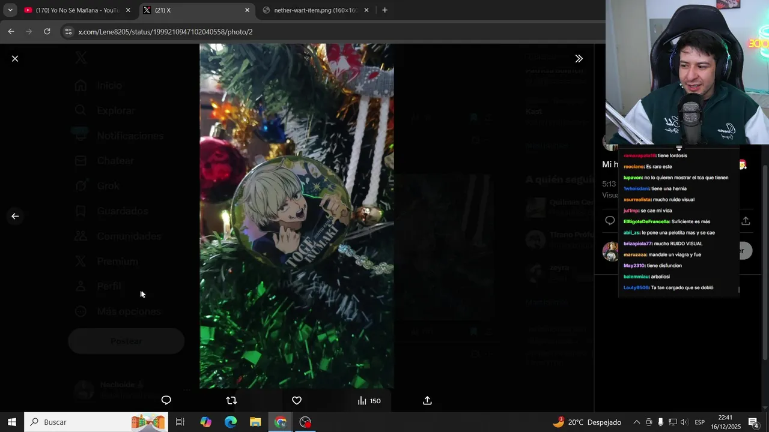
Task: Open the notification center with 4 alerts
Action: [753, 422]
